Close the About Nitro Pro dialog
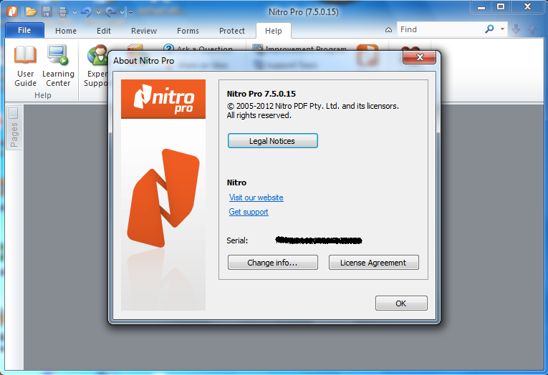This screenshot has height=375, width=548. [x=419, y=58]
